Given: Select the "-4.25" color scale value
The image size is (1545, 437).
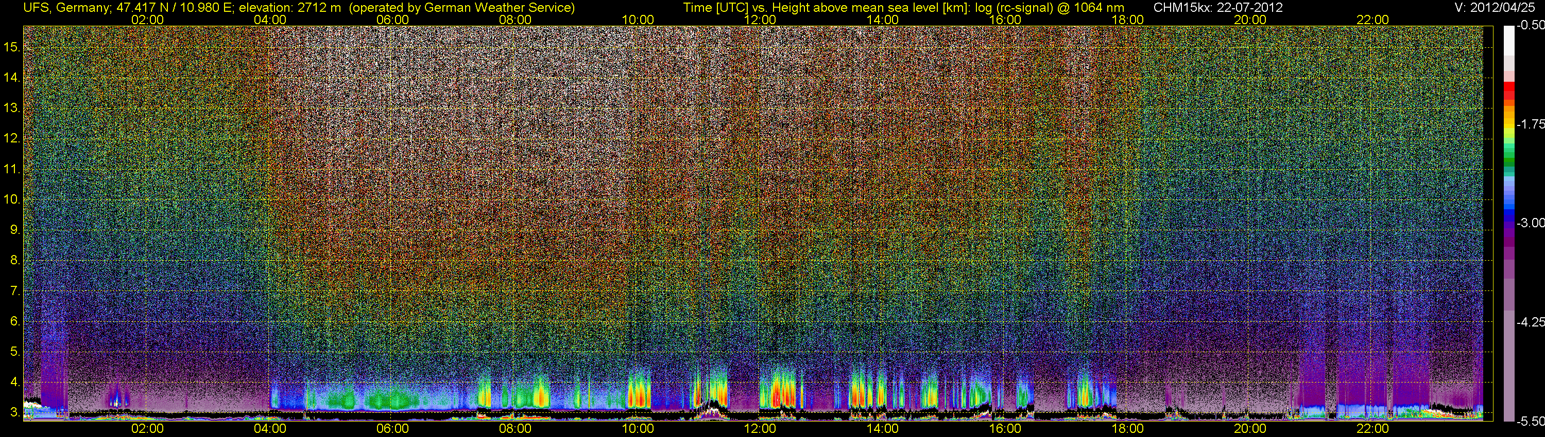Looking at the screenshot, I should click(x=1531, y=322).
